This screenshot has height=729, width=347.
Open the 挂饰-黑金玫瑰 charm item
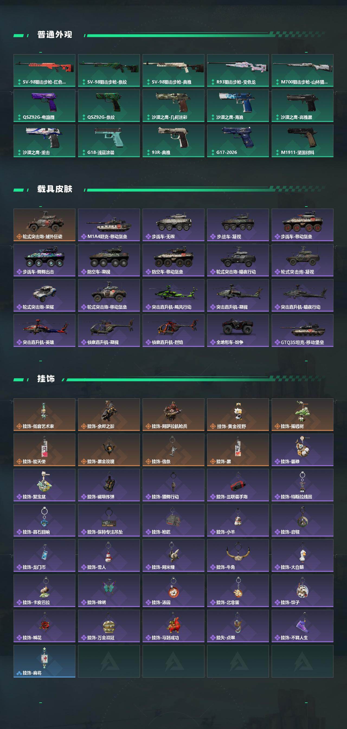pyautogui.click(x=109, y=450)
